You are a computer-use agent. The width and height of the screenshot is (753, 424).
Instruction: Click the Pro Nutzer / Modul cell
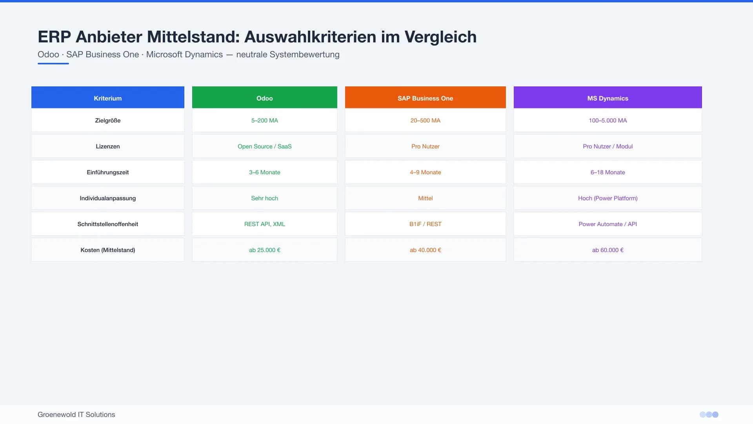[608, 146]
